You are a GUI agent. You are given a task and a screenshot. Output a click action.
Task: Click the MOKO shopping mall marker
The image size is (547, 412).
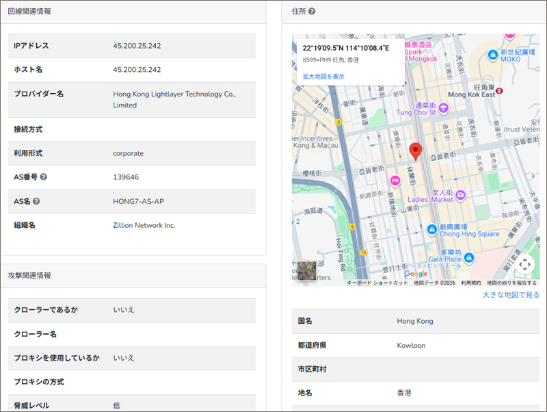point(492,55)
